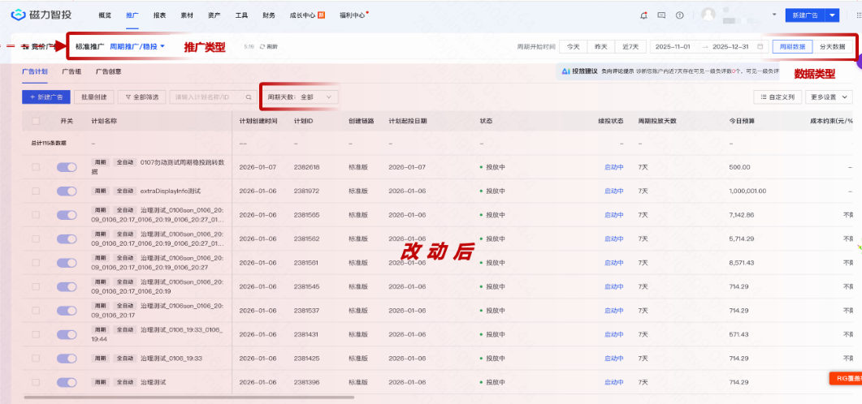
Task: Click the horizontal table scrollbar
Action: click(189, 398)
